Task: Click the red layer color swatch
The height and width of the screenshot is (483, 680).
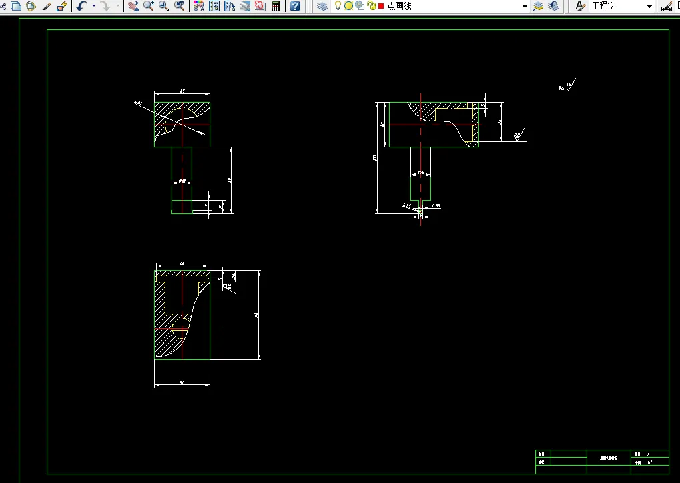Action: click(381, 6)
